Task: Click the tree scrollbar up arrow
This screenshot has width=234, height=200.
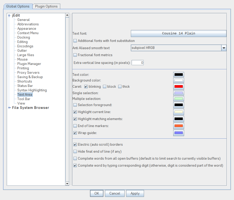Action: [67, 15]
